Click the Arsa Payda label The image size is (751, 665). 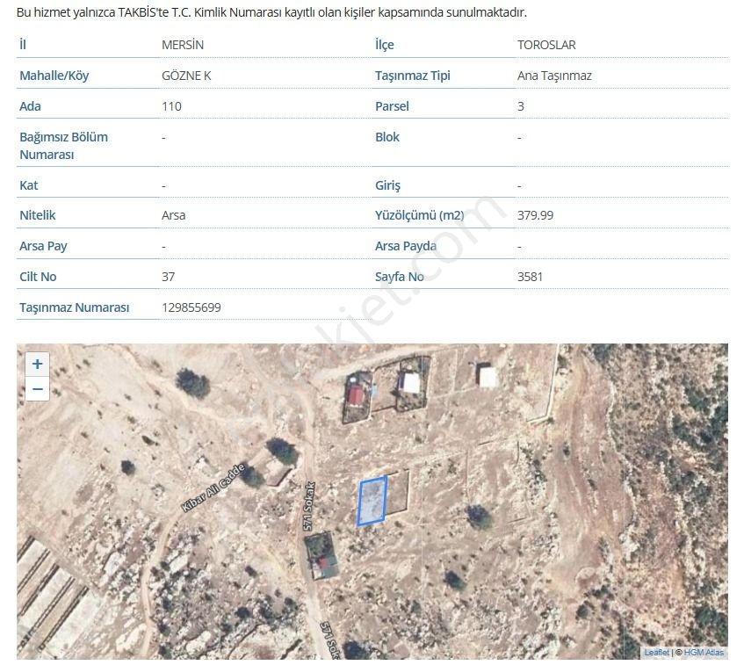pyautogui.click(x=406, y=246)
